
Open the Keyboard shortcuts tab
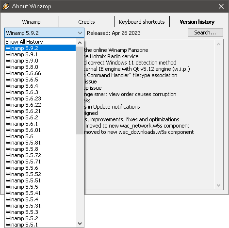pos(142,22)
